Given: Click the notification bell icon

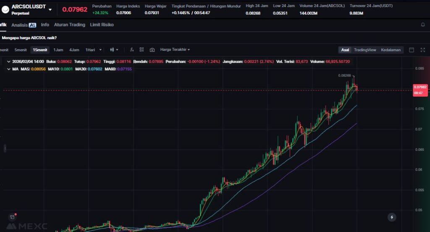Looking at the screenshot, I should (x=423, y=25).
